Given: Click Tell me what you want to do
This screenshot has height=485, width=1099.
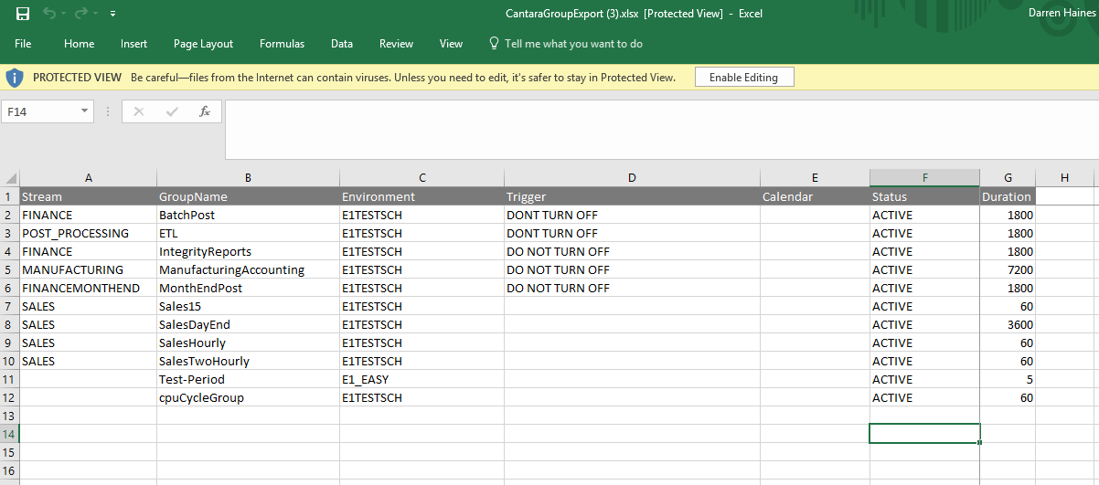Looking at the screenshot, I should click(572, 44).
